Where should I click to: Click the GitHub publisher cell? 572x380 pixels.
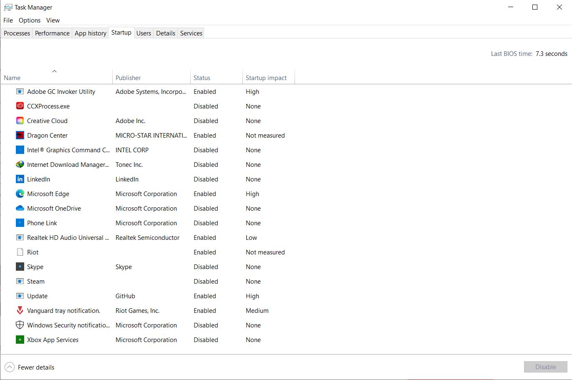pos(125,296)
